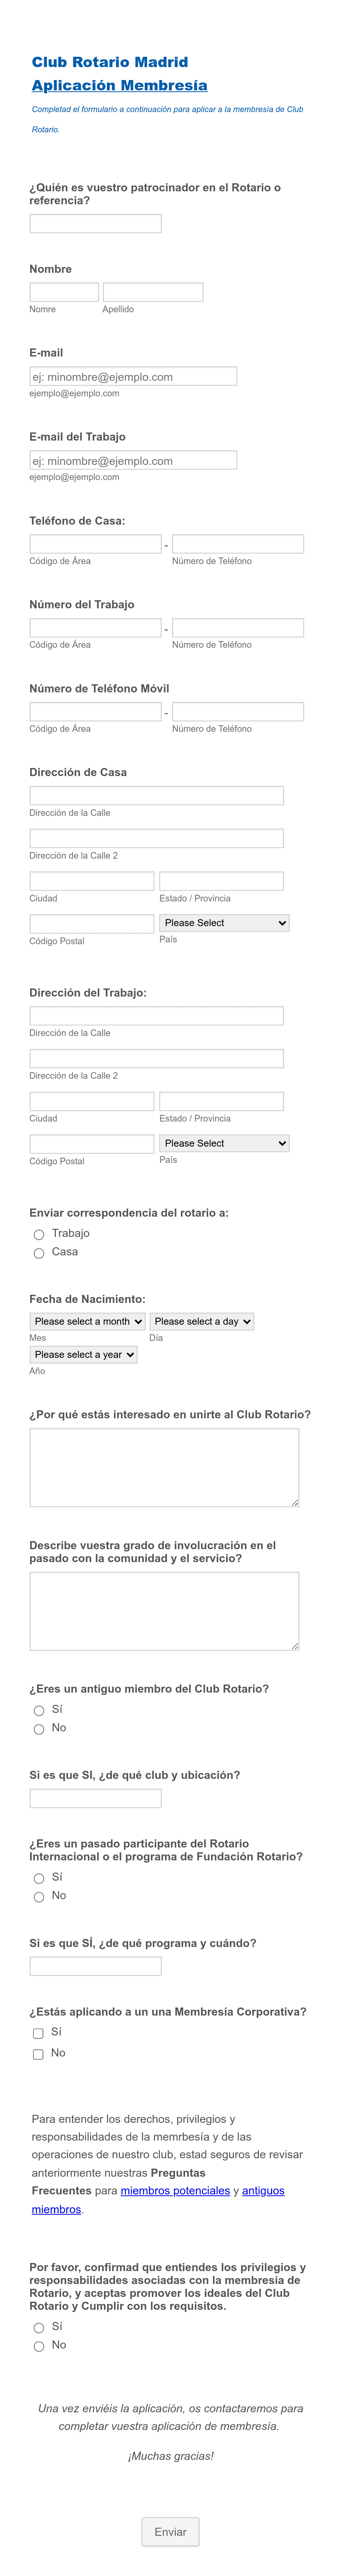Select the Trabajo correspondence radio button
Screen dimensions: 342x2576
39,1234
